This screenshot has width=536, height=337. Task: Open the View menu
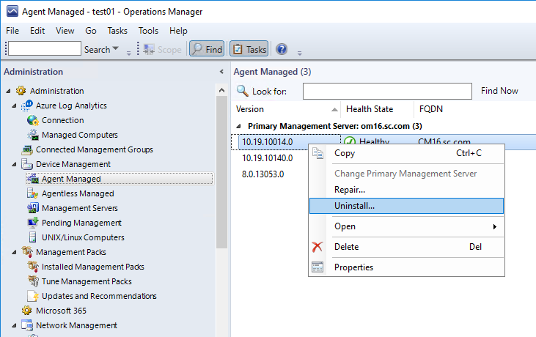[65, 31]
